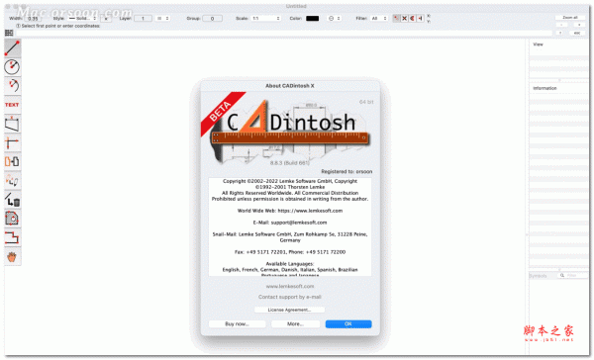The image size is (594, 360).
Task: Select the perpendicular construction lines tool
Action: (12, 142)
